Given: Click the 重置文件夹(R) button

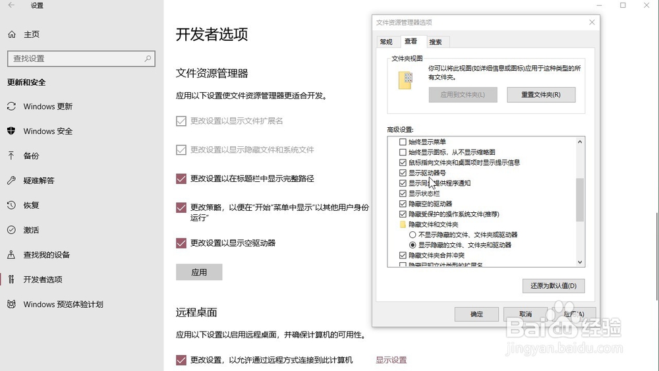Looking at the screenshot, I should 541,95.
